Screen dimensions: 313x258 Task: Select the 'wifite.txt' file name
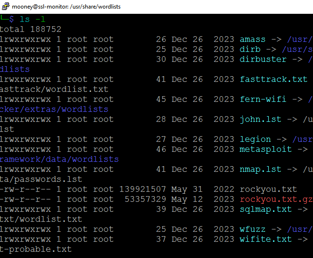tap(265, 239)
